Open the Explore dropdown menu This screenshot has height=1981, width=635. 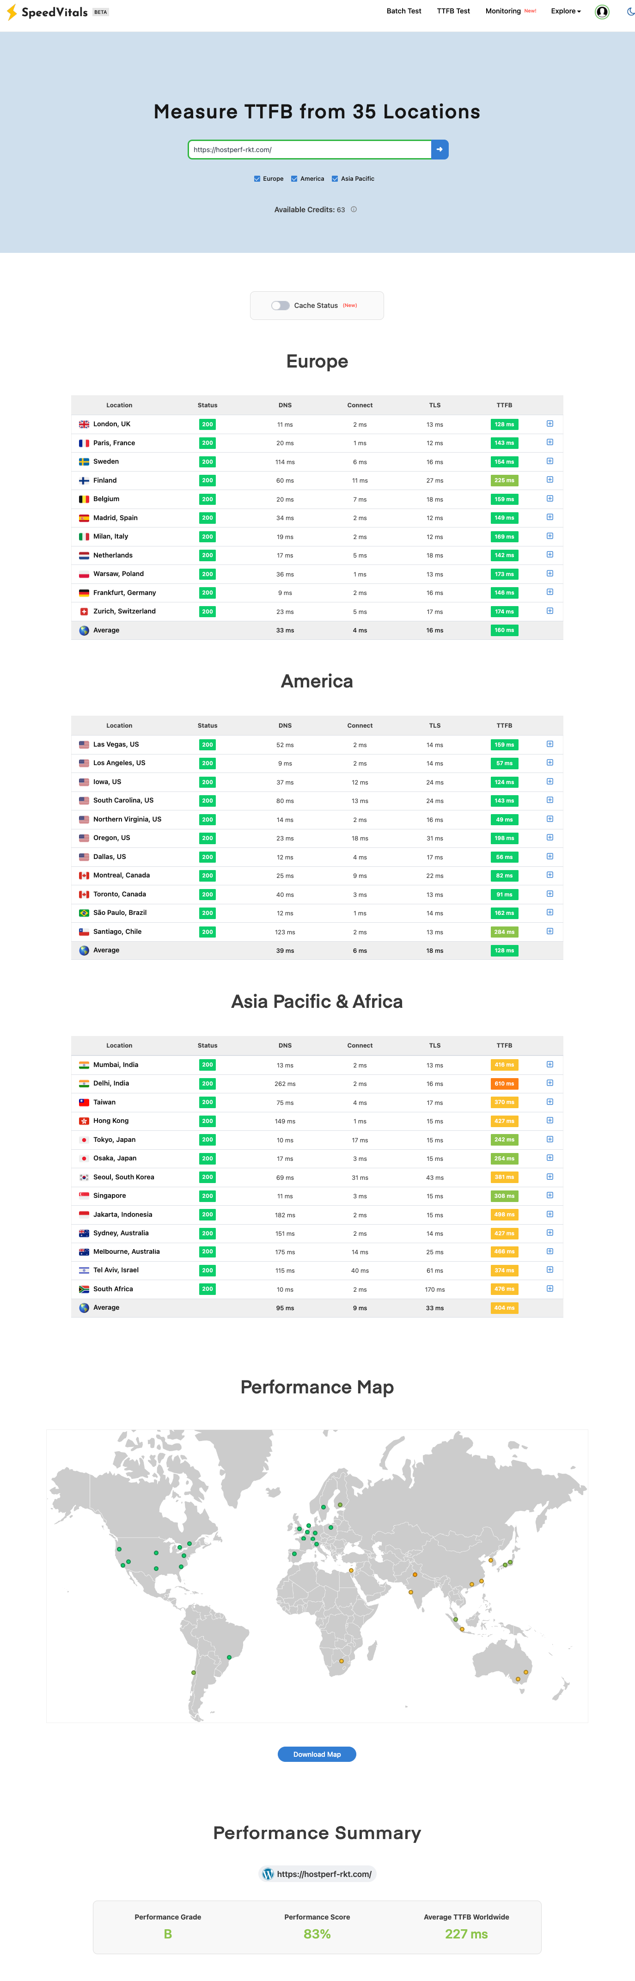pos(566,12)
